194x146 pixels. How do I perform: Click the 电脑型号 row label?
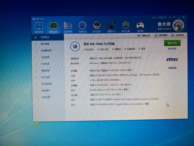[74, 59]
